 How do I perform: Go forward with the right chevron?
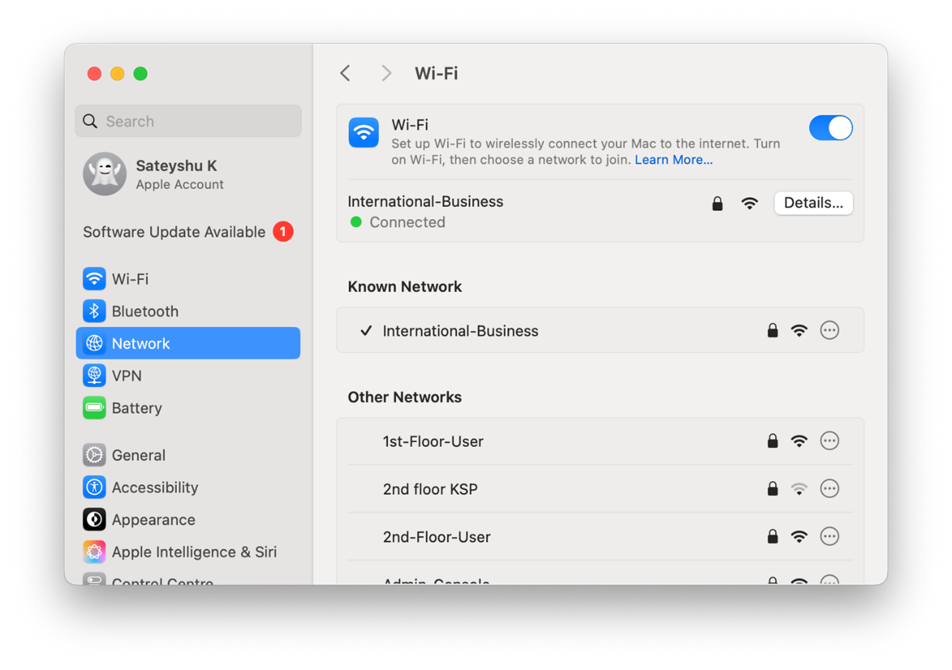coord(386,73)
